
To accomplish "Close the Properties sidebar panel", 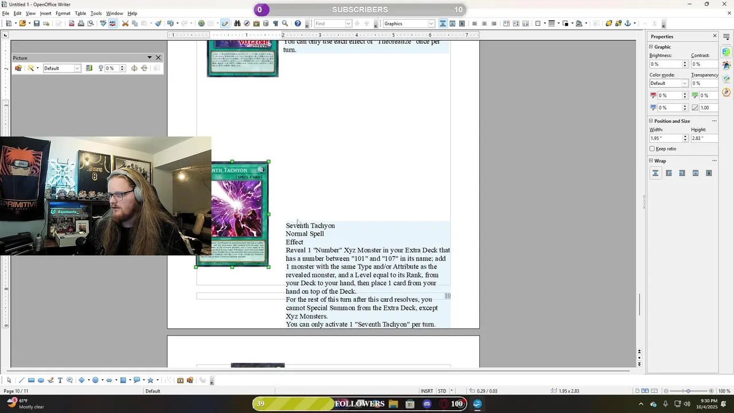I will pyautogui.click(x=715, y=36).
